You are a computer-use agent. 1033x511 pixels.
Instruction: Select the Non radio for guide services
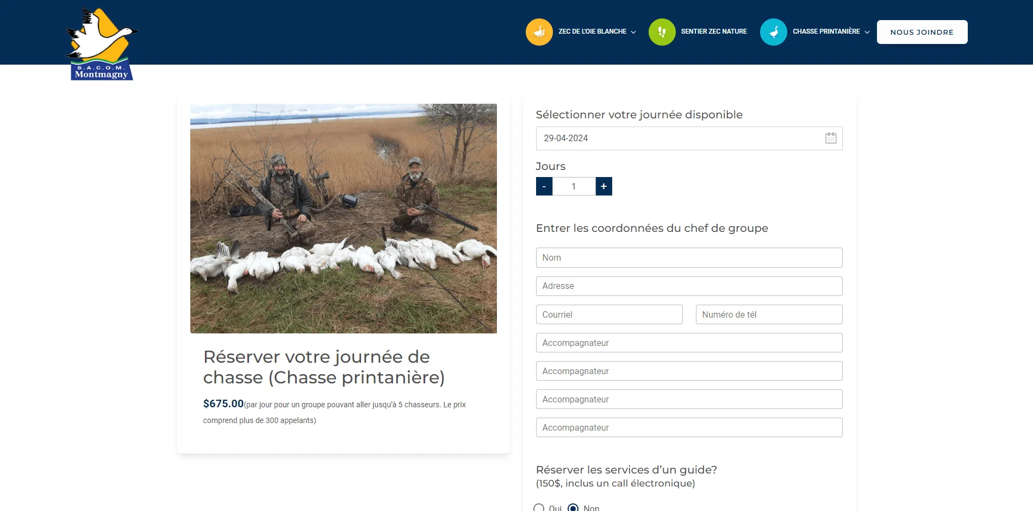[x=572, y=508]
